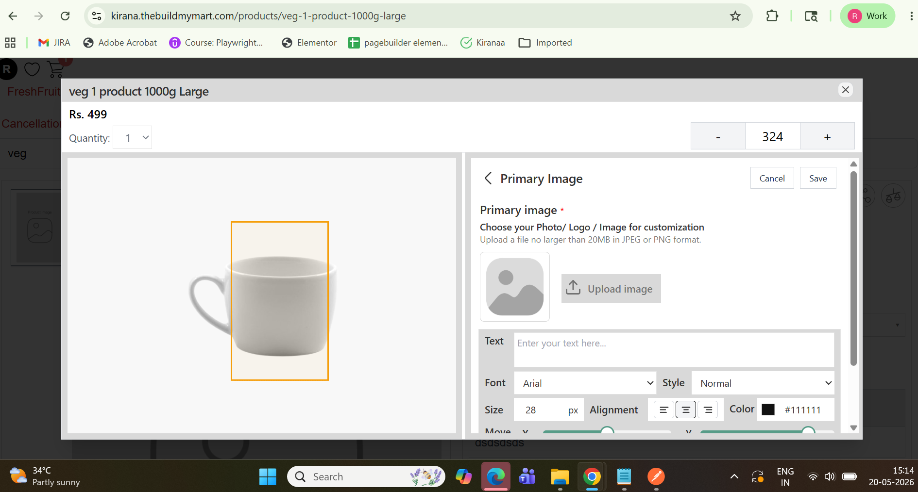Screen dimensions: 918x492
Task: Open the black text color swatch
Action: pyautogui.click(x=768, y=410)
